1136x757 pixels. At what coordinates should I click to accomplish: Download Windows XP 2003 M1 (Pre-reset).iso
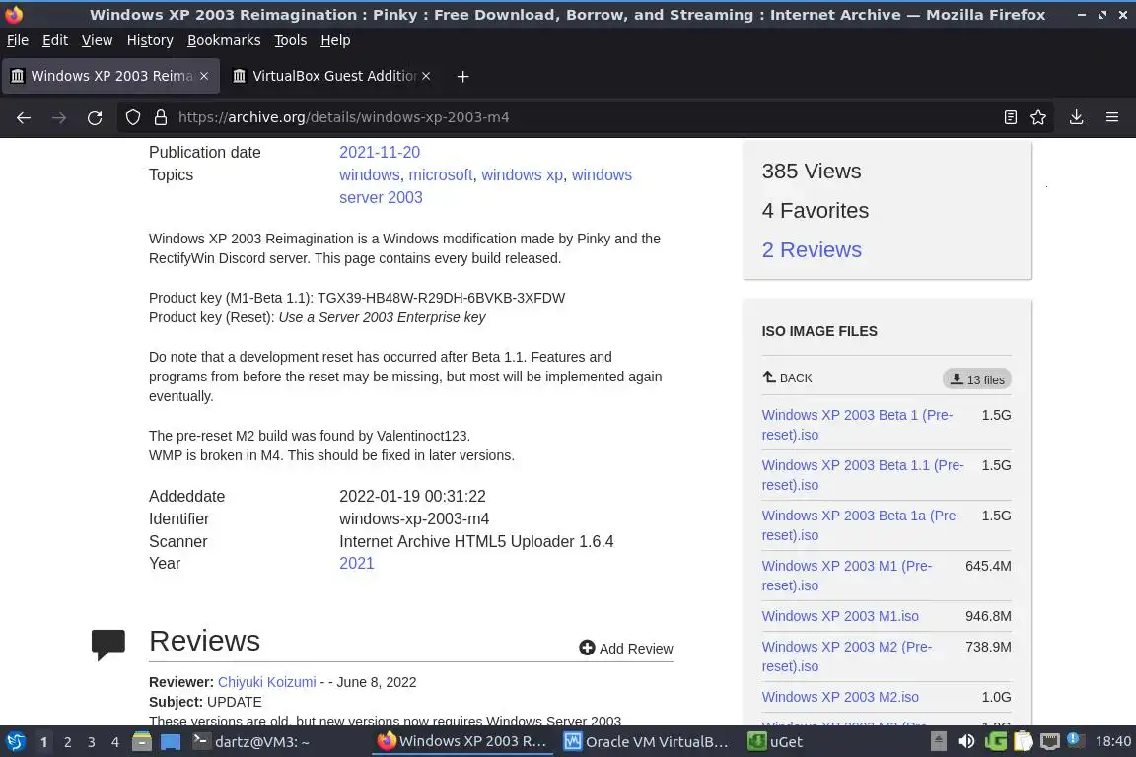click(x=847, y=576)
